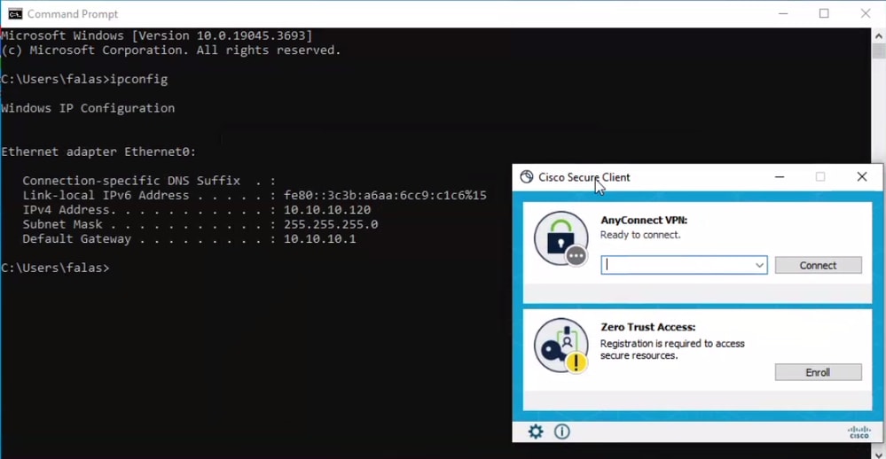Image resolution: width=886 pixels, height=459 pixels.
Task: Click the Zero Trust Access key icon
Action: (561, 346)
